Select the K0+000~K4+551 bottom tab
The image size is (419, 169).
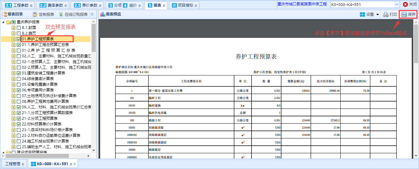click(x=52, y=164)
